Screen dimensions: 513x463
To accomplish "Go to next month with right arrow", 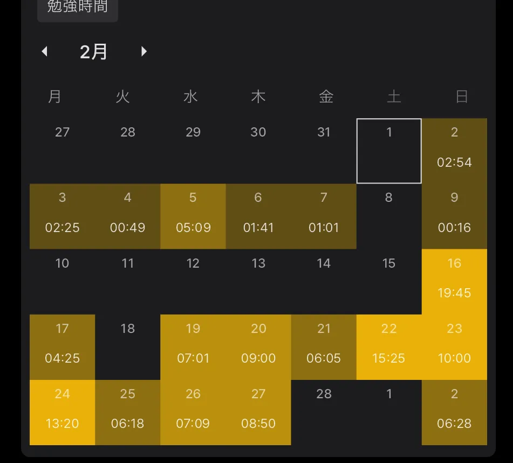I will coord(143,51).
